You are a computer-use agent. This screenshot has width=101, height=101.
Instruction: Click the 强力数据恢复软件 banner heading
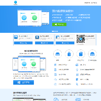pyautogui.click(x=63, y=11)
